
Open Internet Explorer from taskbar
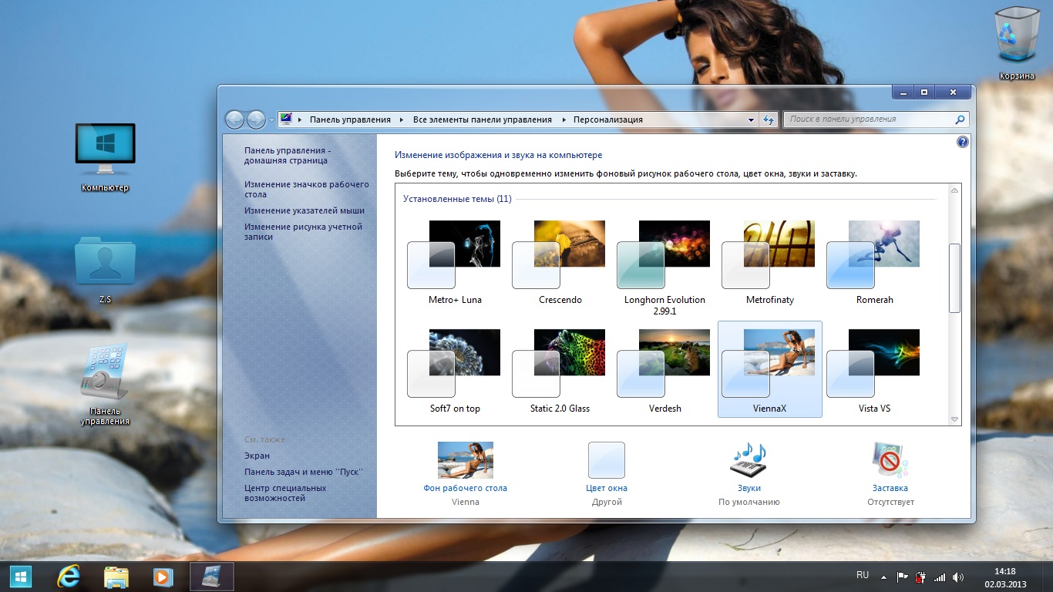[x=69, y=577]
